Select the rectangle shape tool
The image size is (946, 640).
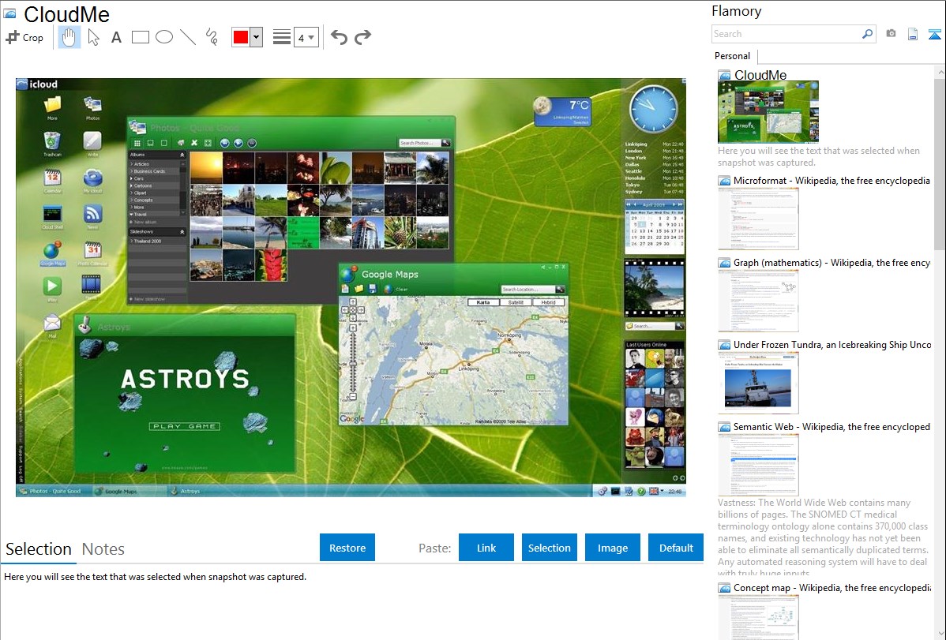pos(140,37)
